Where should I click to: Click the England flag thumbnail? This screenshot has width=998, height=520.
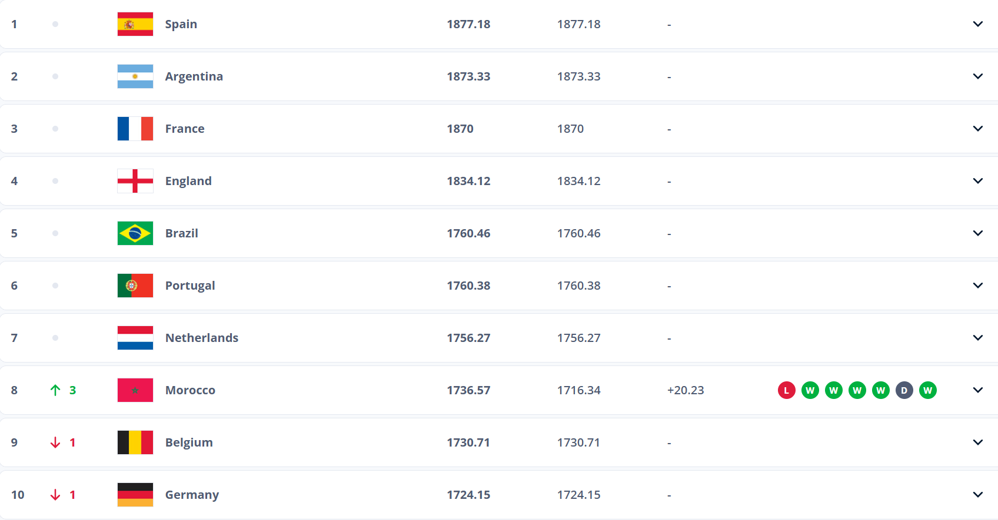[135, 181]
